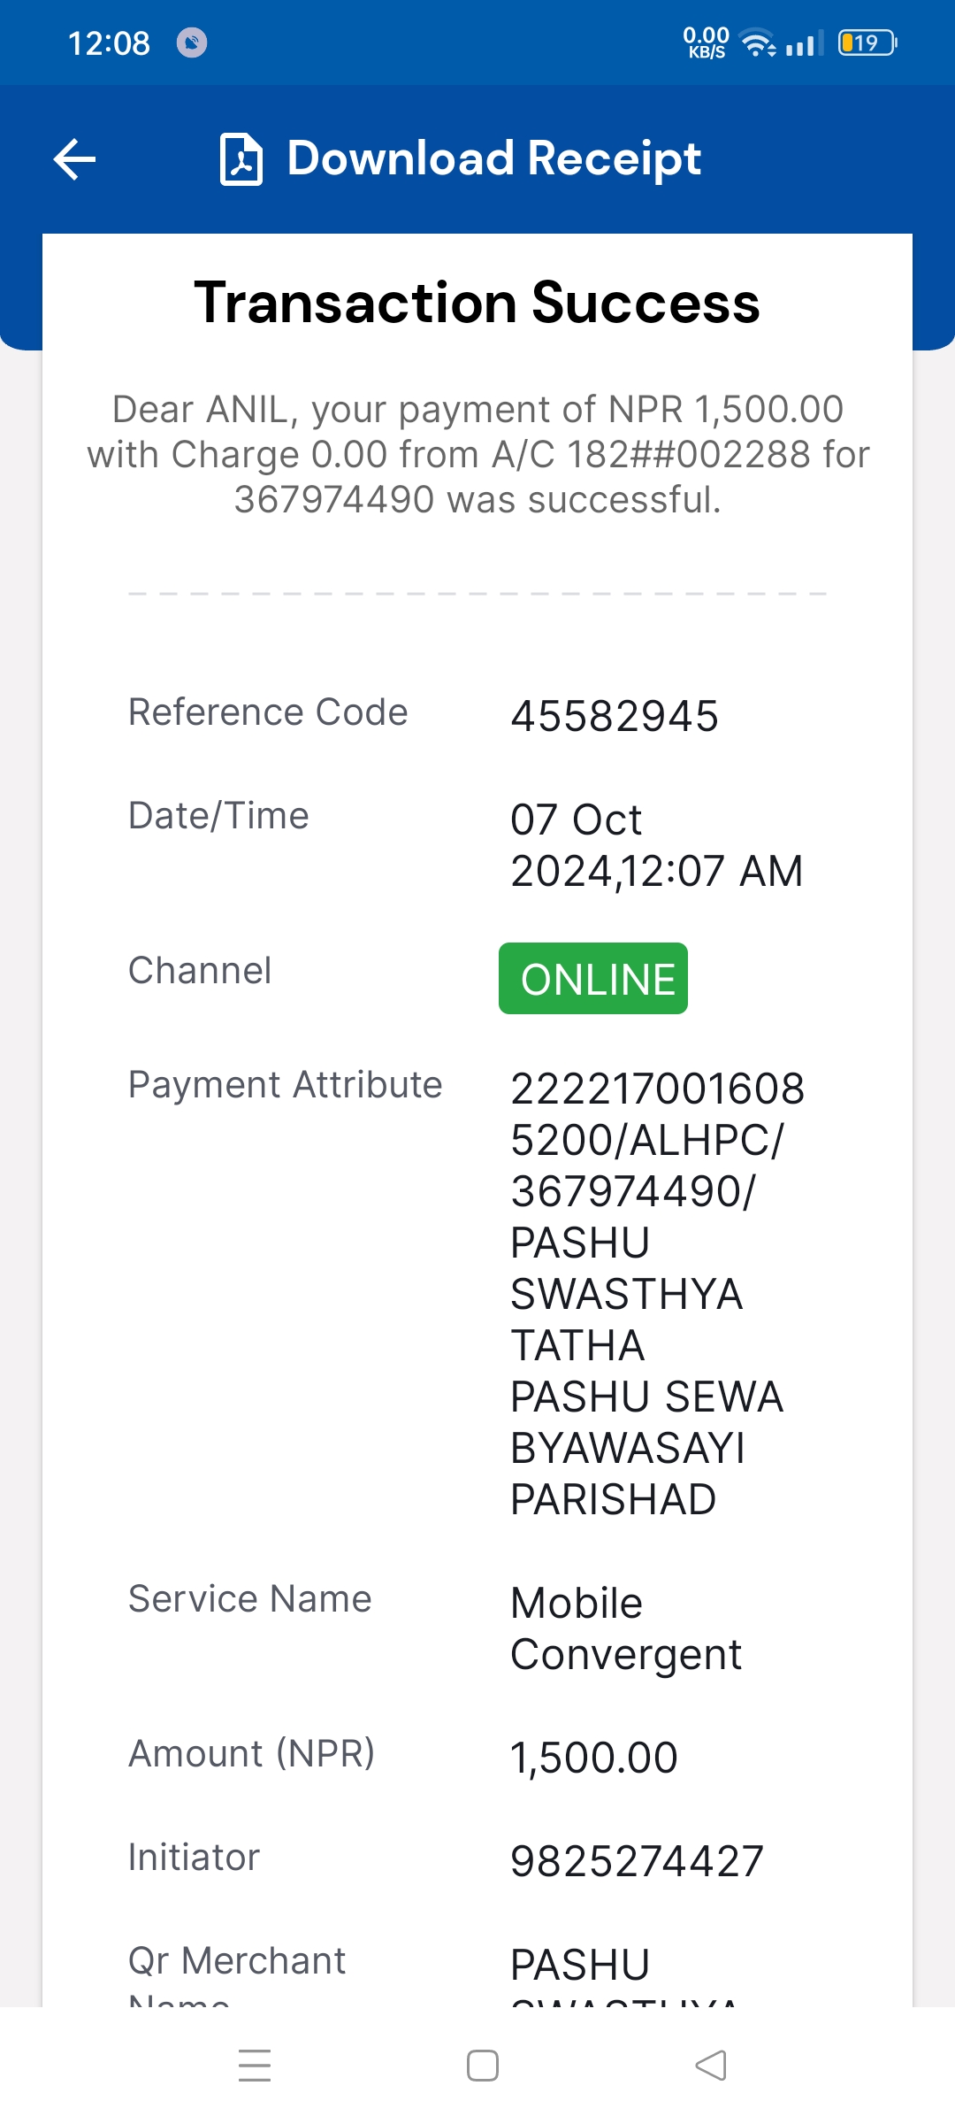
Task: Tap Android back triangle icon
Action: point(711,2066)
